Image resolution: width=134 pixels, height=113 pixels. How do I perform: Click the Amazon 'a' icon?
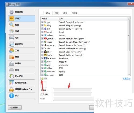[45, 45]
